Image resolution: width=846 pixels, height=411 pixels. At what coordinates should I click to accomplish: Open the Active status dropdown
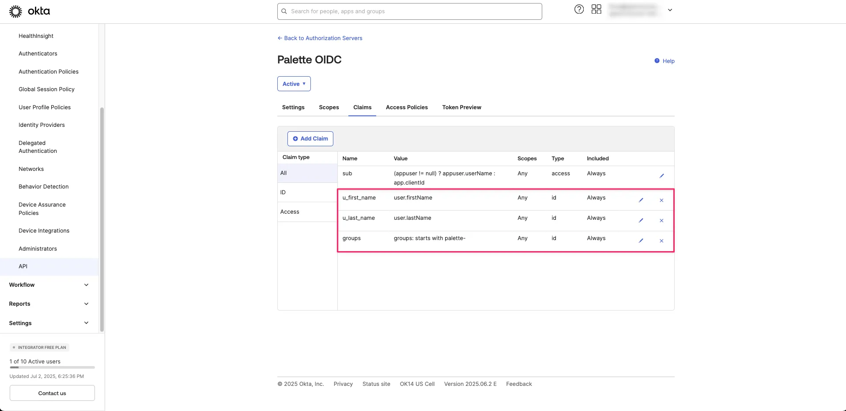click(x=294, y=84)
